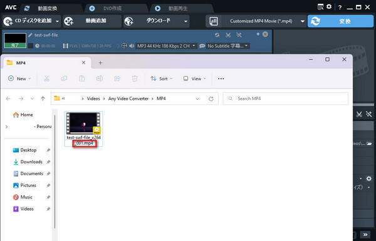The width and height of the screenshot is (376, 241).
Task: Switch to the 動画再生 tab
Action: [178, 8]
